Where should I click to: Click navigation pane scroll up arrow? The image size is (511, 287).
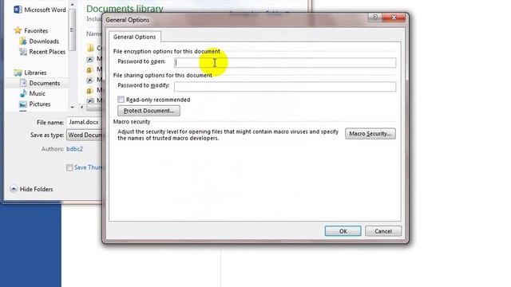pyautogui.click(x=73, y=5)
